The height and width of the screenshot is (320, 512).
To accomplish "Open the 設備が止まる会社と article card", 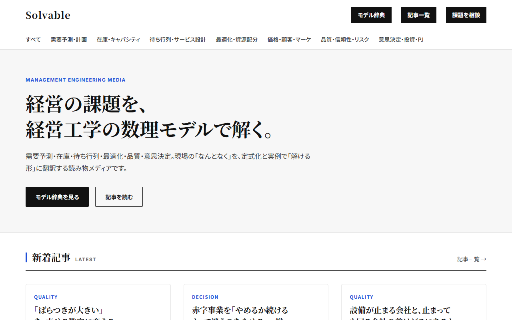I will point(414,302).
